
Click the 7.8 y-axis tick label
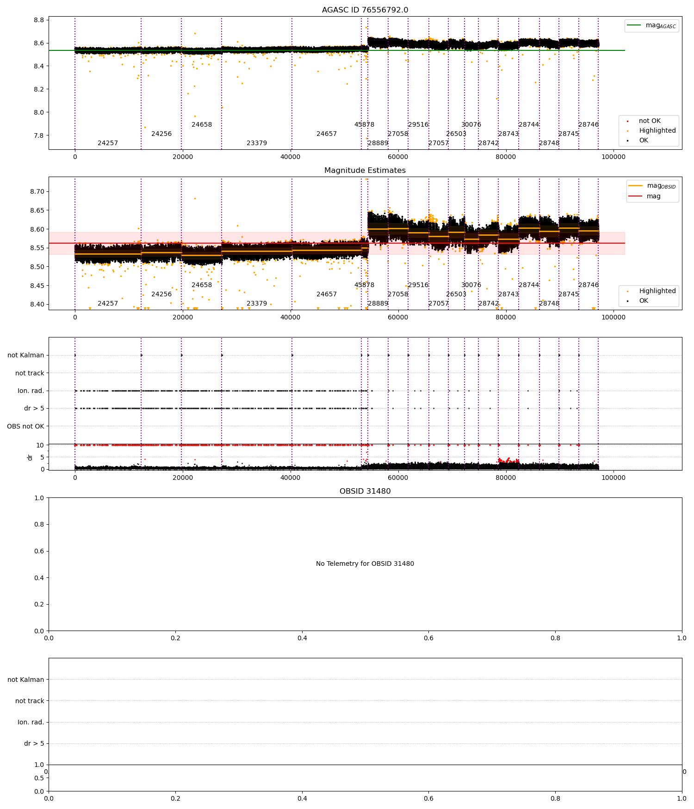click(39, 136)
